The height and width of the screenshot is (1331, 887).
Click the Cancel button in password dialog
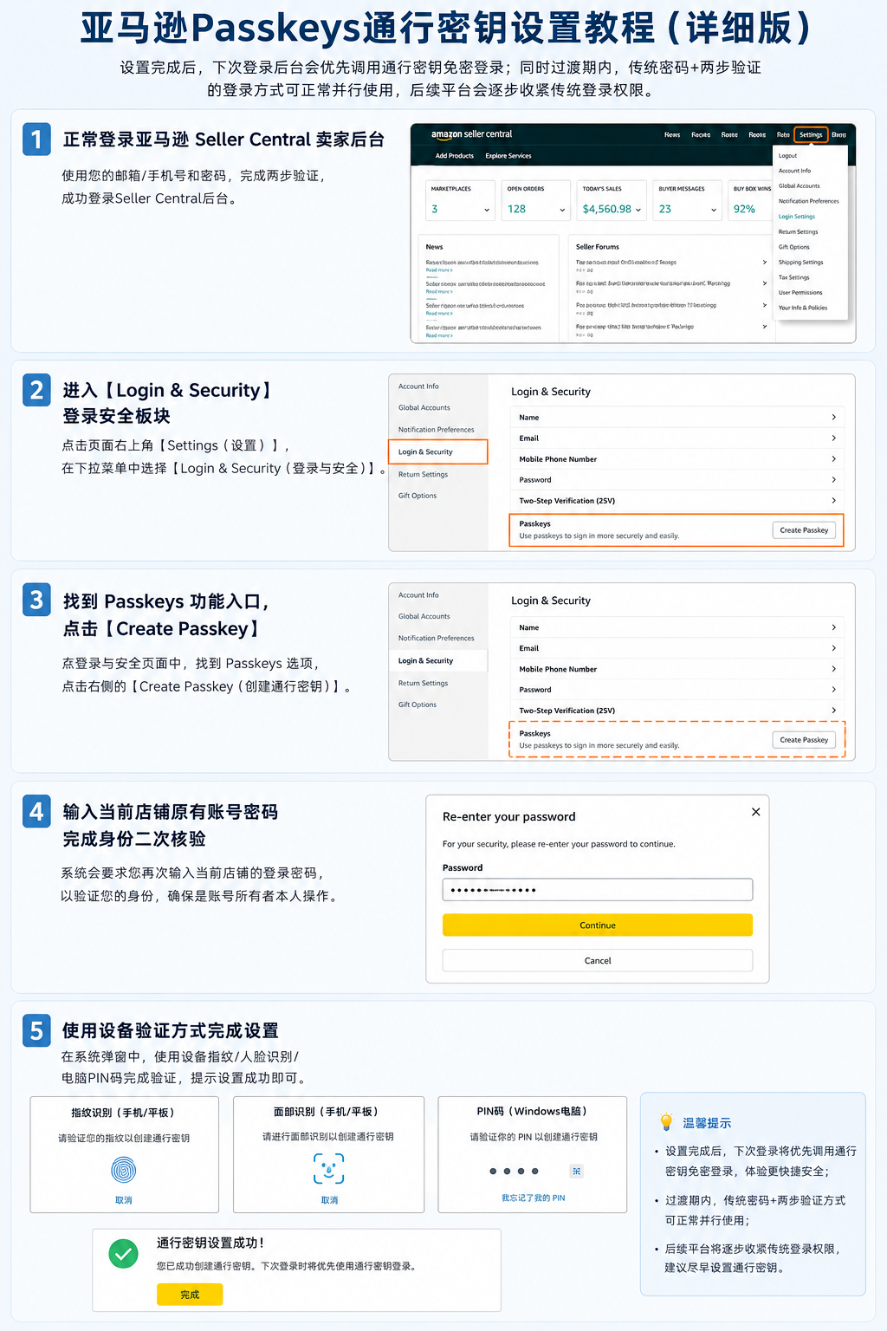tap(598, 960)
